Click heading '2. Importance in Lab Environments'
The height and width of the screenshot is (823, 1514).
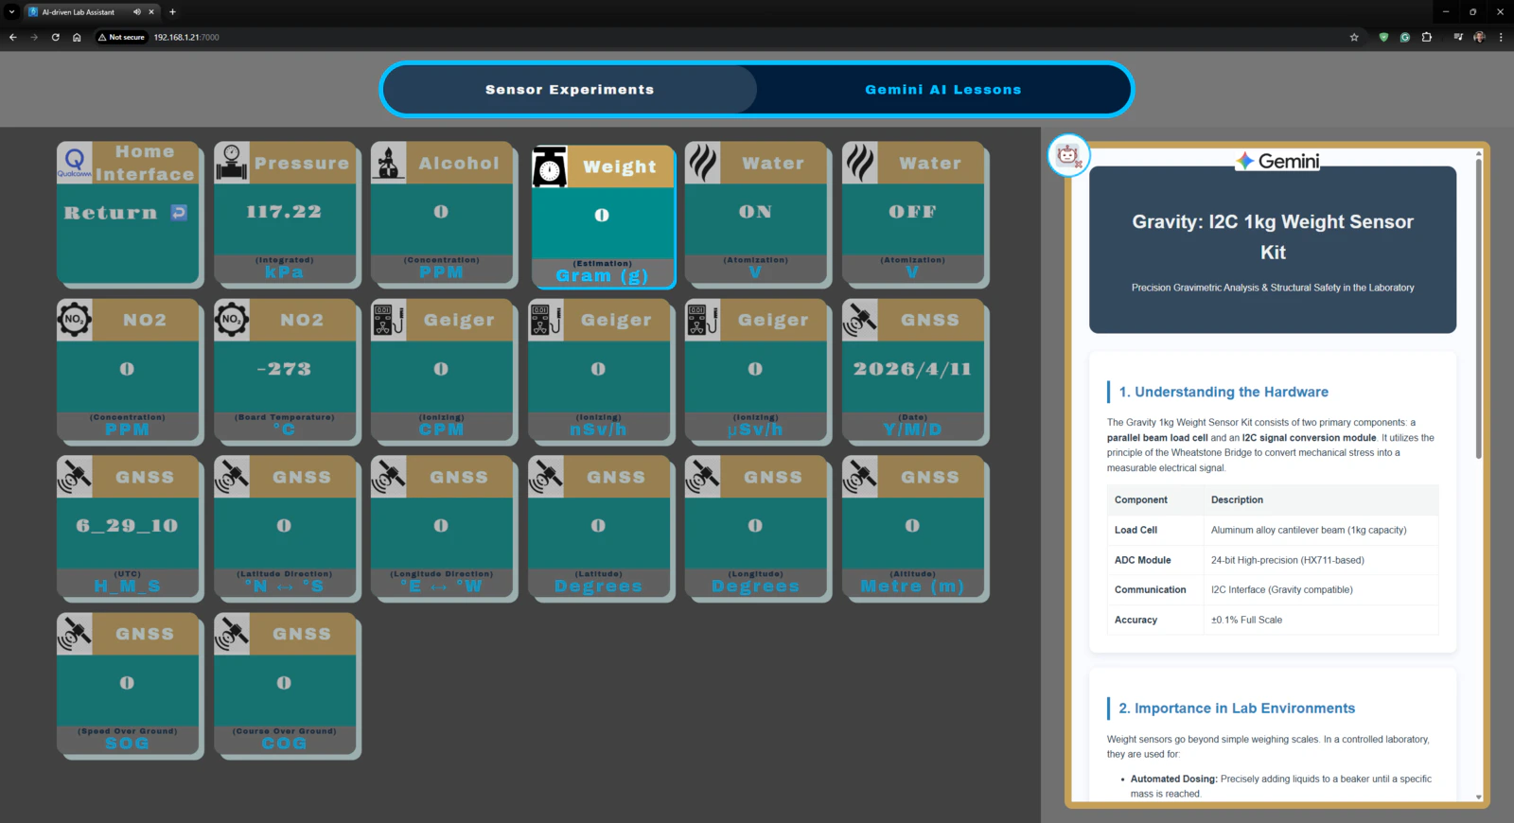[x=1237, y=709]
